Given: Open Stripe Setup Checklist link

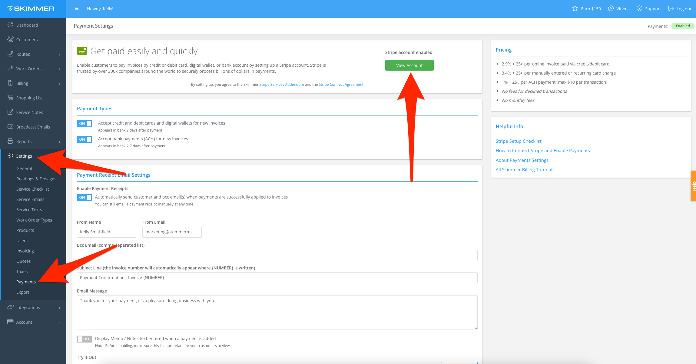Looking at the screenshot, I should point(518,141).
